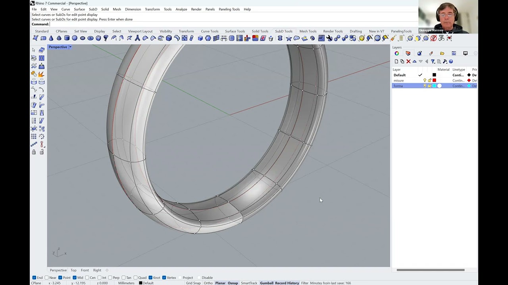Viewport: 508px width, 285px height.
Task: Delete layer using the red X icon
Action: tap(408, 61)
